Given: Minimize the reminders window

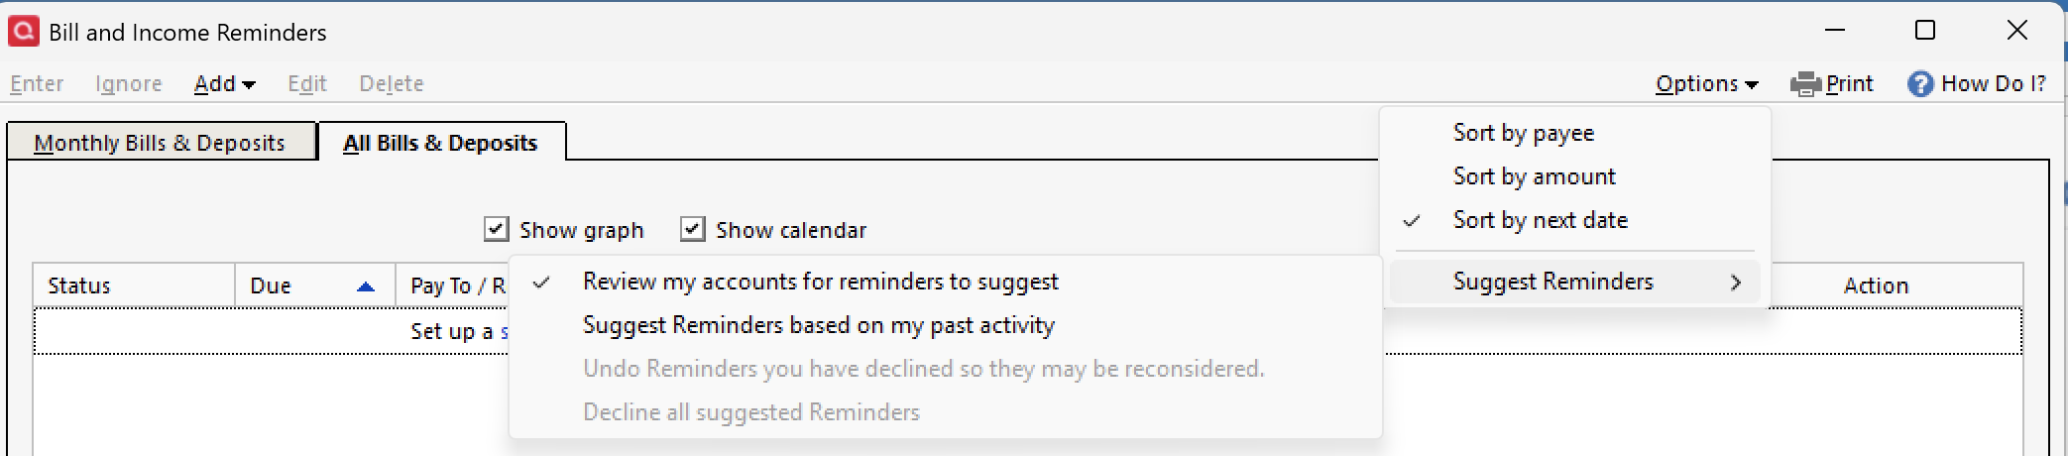Looking at the screenshot, I should tap(1835, 31).
